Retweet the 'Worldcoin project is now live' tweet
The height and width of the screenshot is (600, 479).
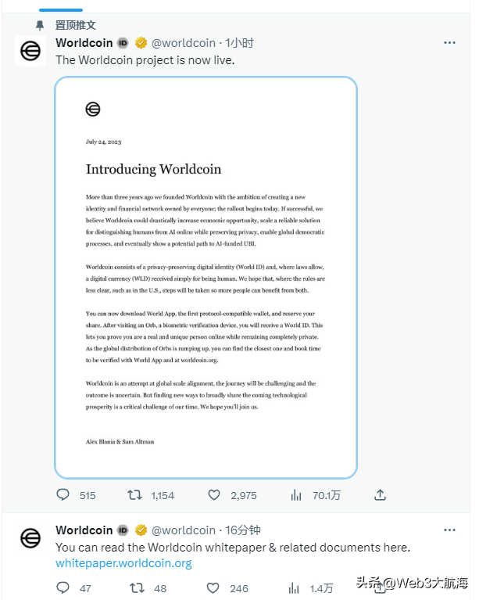[134, 495]
